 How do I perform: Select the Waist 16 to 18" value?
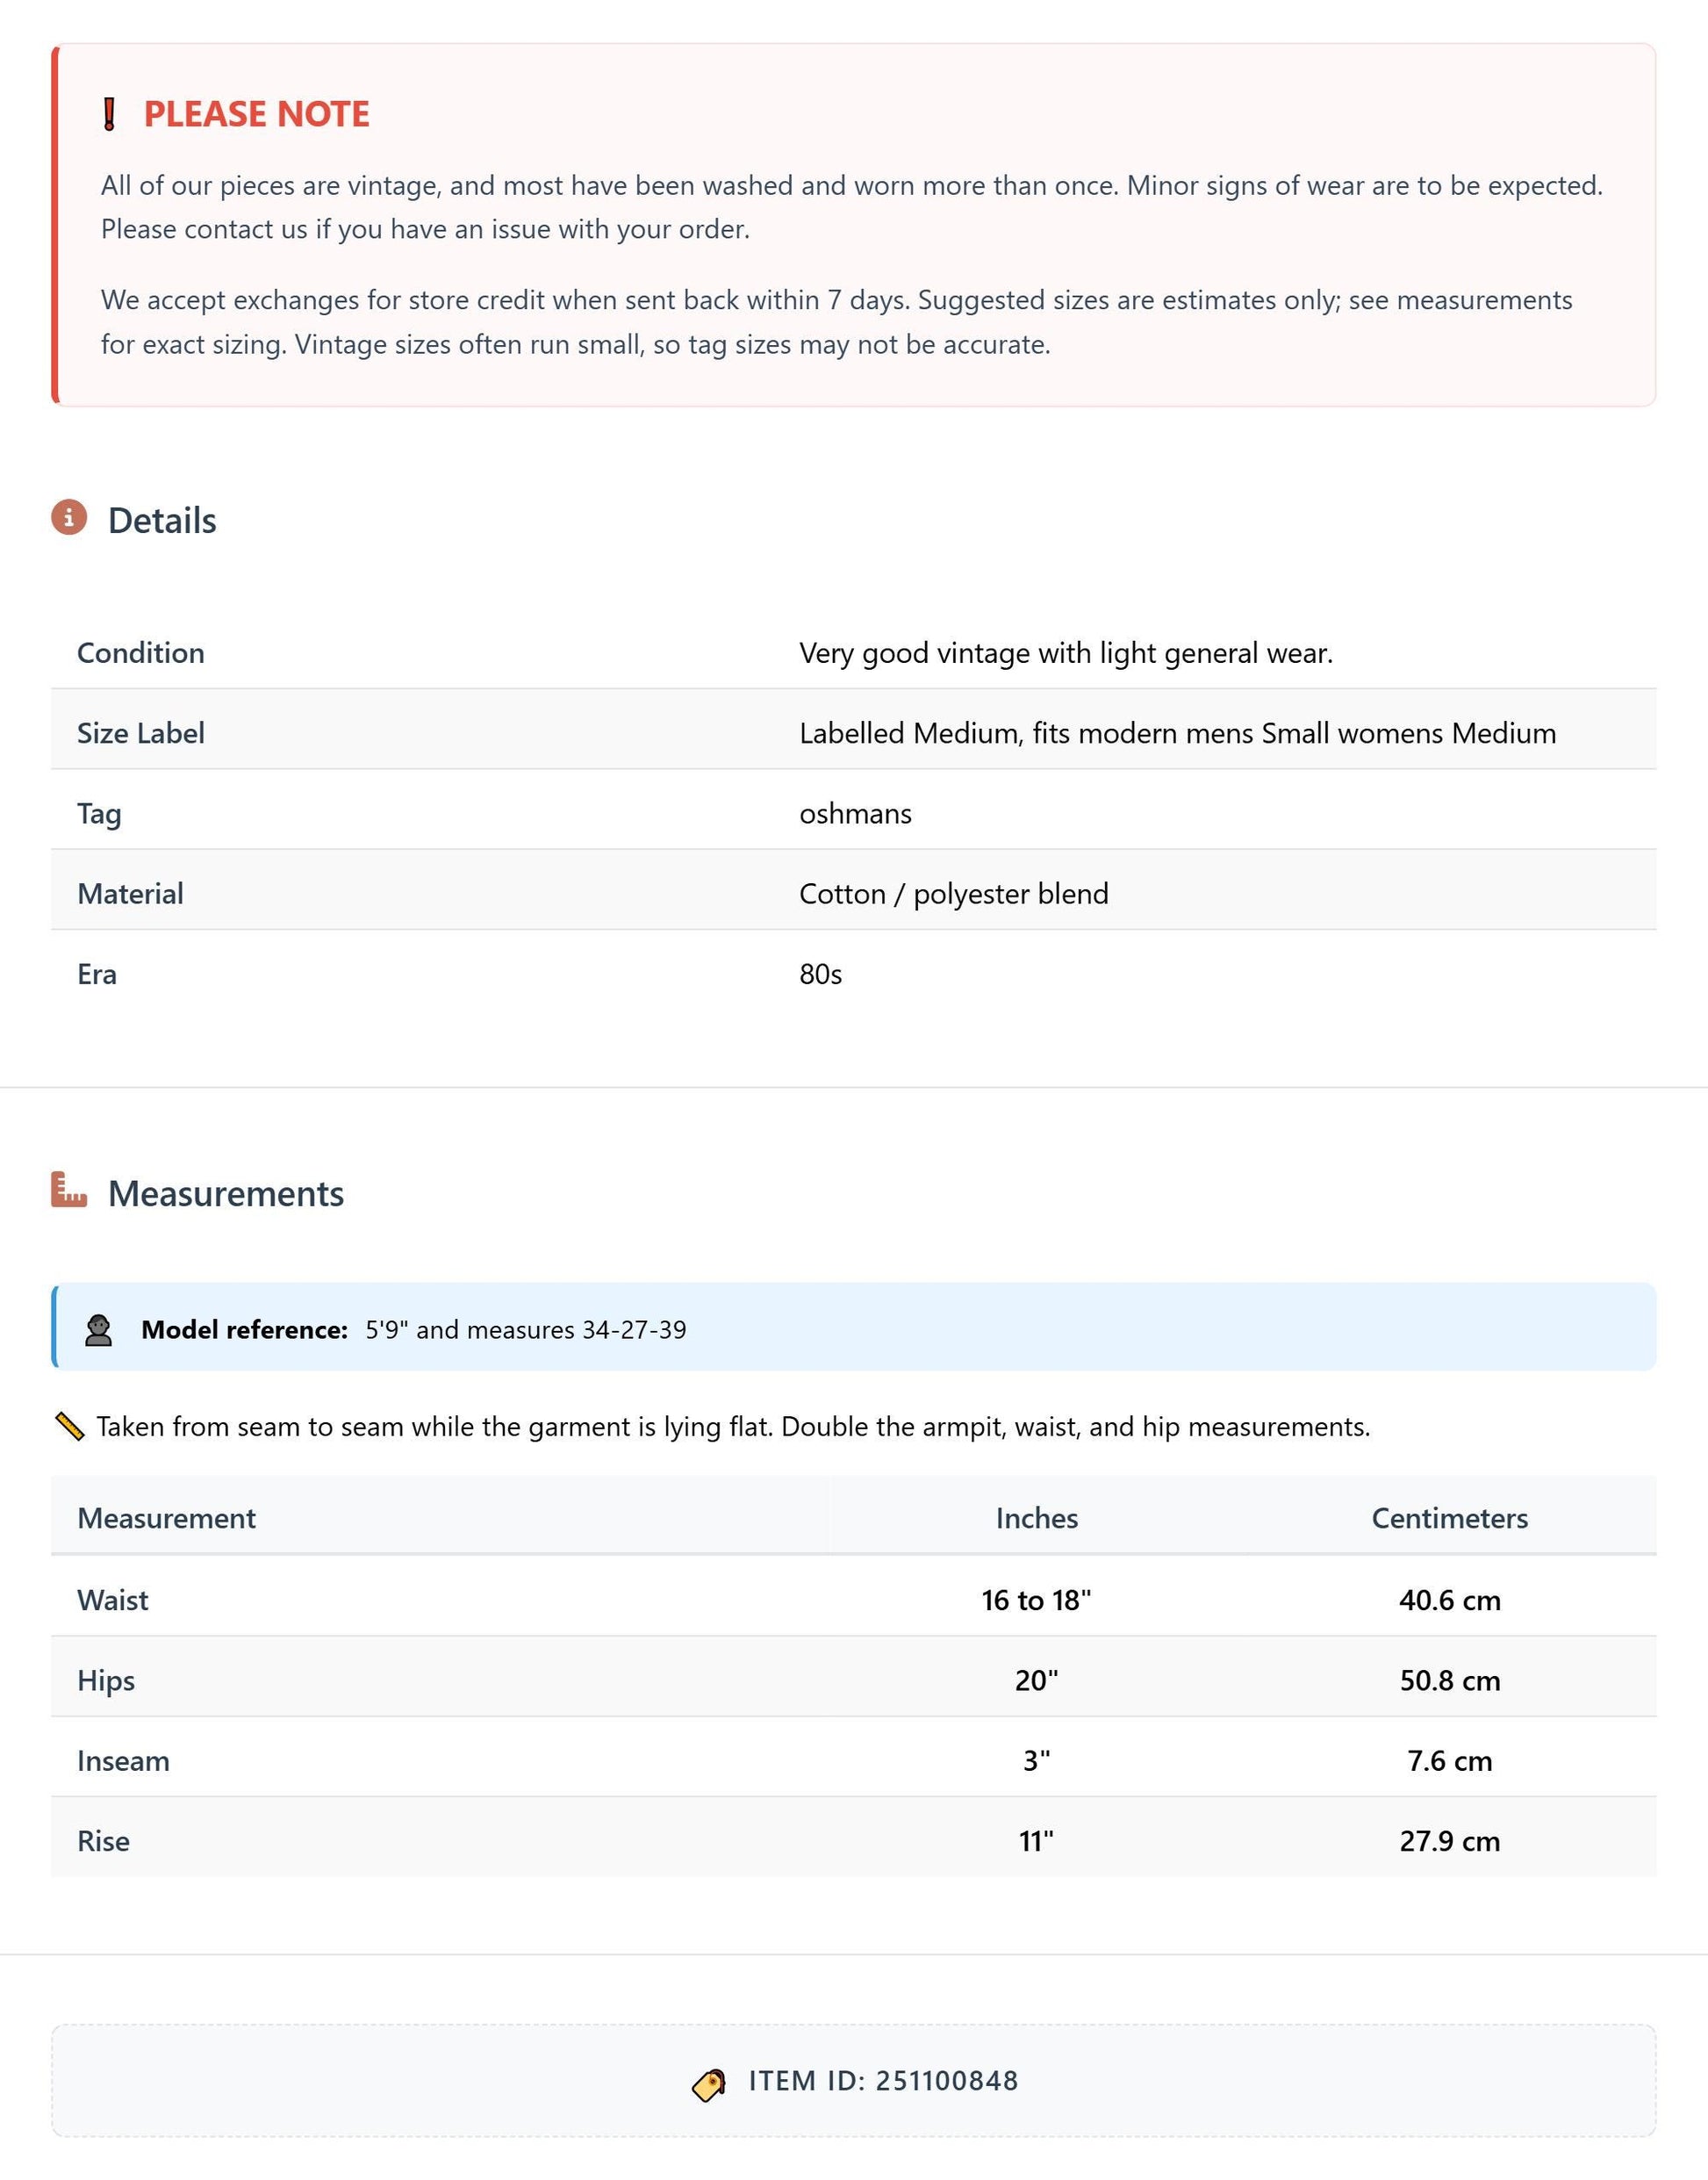[x=1037, y=1600]
